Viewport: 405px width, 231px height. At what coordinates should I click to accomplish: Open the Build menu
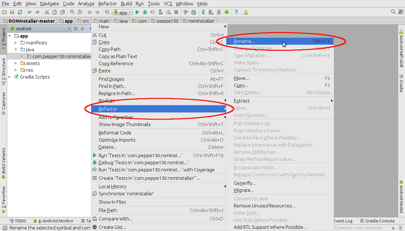point(126,4)
